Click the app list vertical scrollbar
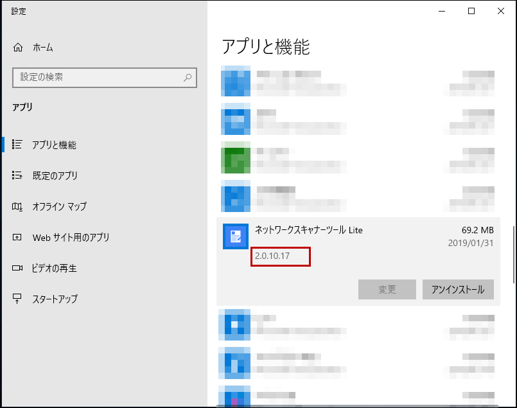The height and width of the screenshot is (408, 517). pyautogui.click(x=514, y=254)
